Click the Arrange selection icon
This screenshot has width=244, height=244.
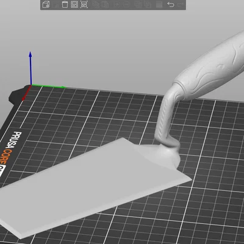coord(84,4)
